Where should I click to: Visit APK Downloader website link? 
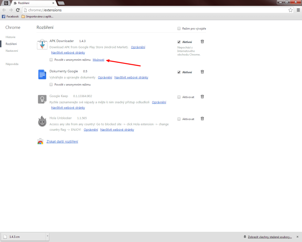(68, 52)
